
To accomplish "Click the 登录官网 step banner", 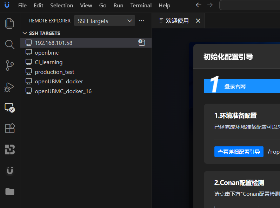I will 242,86.
